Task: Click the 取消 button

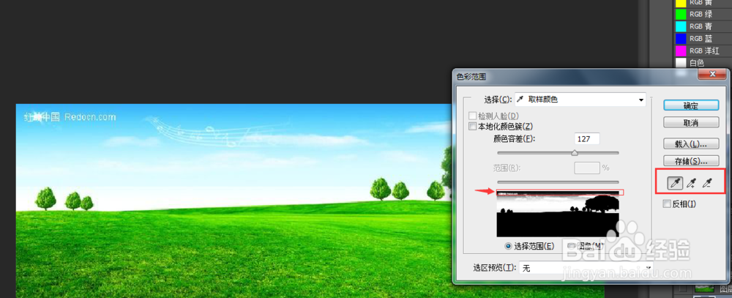Action: [691, 122]
